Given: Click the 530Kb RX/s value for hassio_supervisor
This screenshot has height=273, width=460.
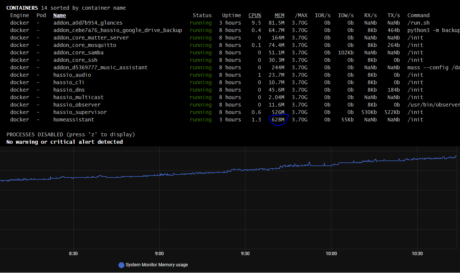Looking at the screenshot, I should (x=369, y=112).
